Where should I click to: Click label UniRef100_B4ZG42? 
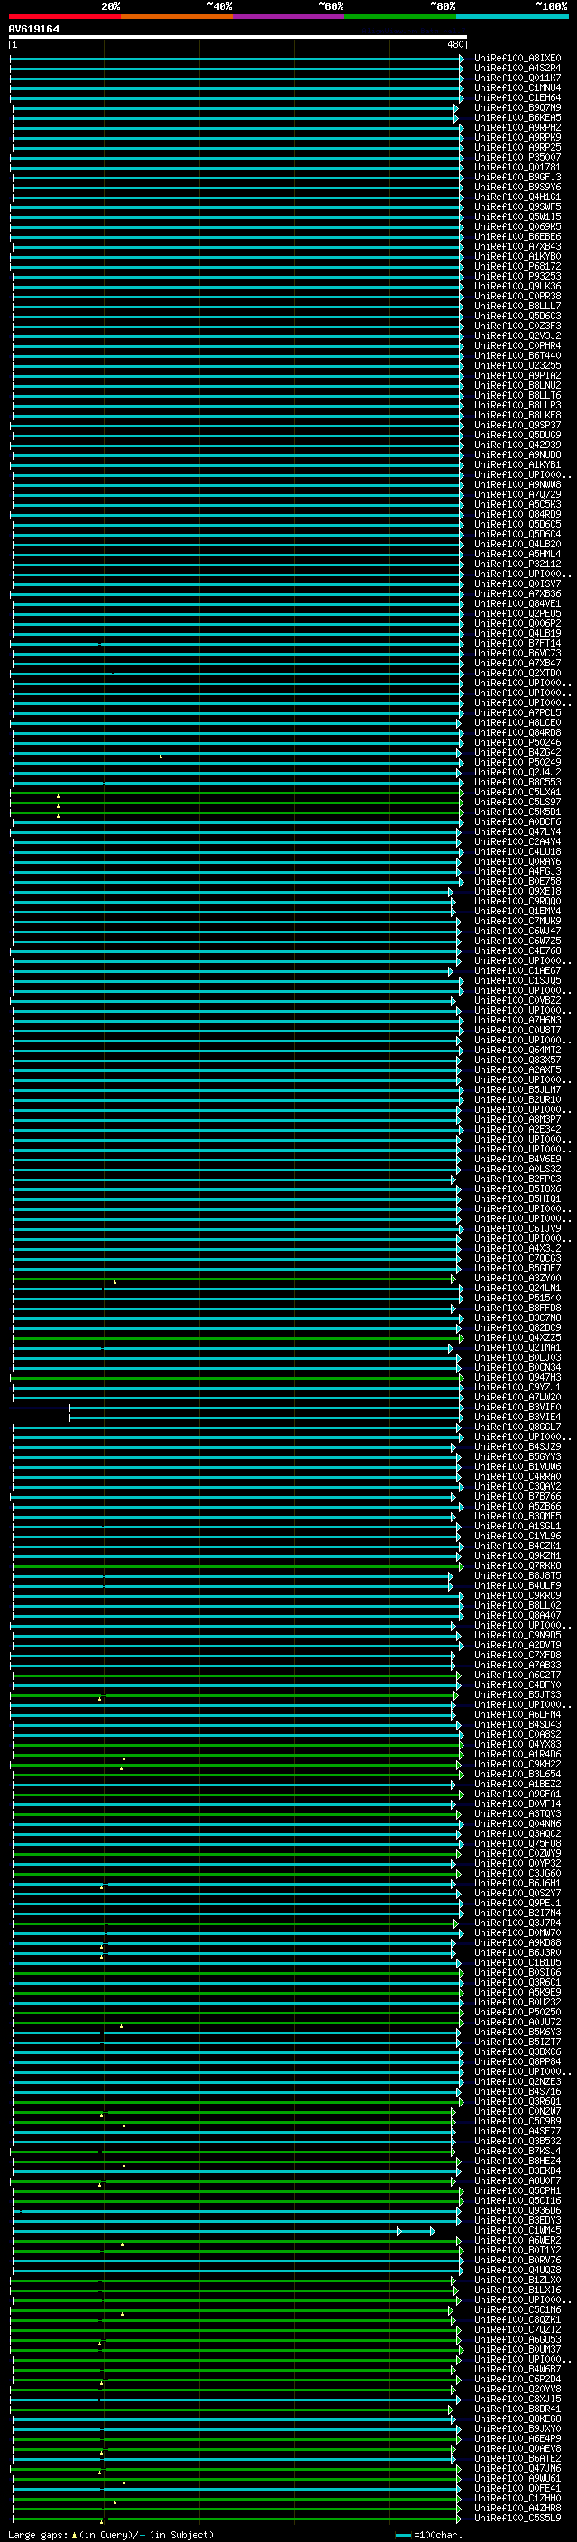coord(517,753)
